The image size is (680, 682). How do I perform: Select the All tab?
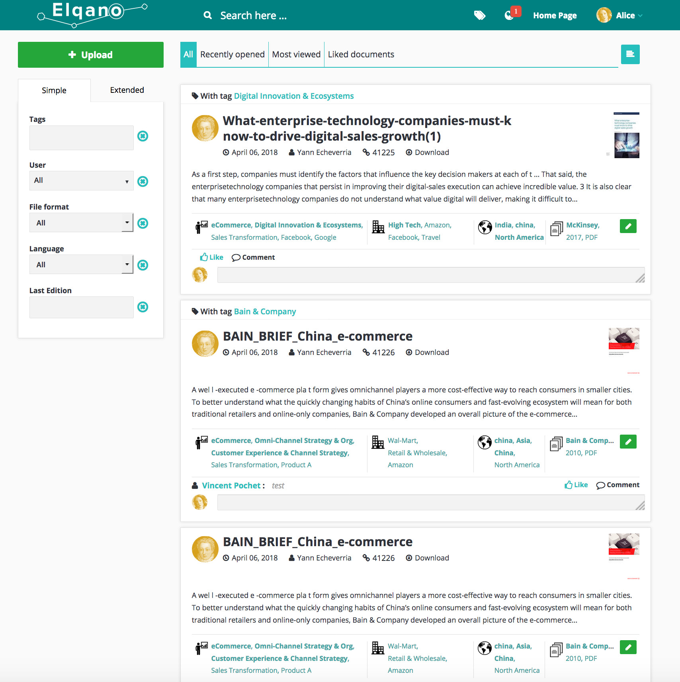(188, 55)
